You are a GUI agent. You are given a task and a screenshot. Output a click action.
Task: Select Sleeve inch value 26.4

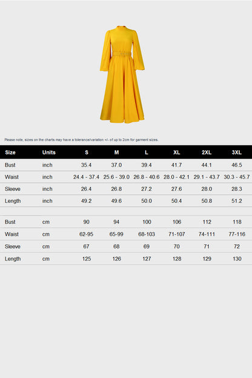point(87,189)
